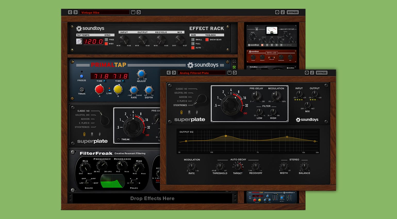Go to previous preset in Effect Rack window
This screenshot has height=219, width=397.
pyautogui.click(x=70, y=12)
